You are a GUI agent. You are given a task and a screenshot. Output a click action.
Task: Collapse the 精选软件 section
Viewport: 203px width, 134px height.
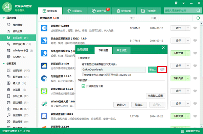(4, 18)
